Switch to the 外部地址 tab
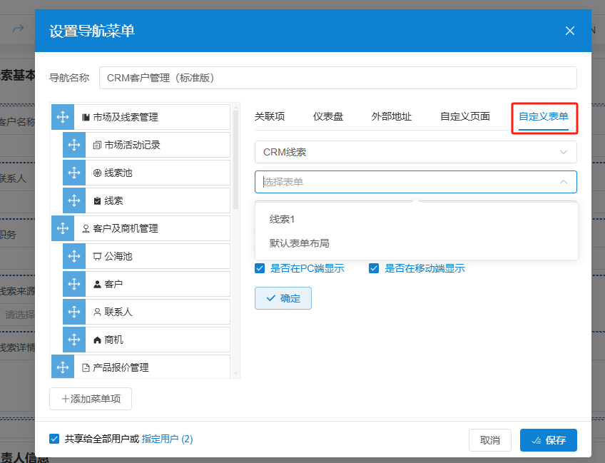 tap(391, 116)
